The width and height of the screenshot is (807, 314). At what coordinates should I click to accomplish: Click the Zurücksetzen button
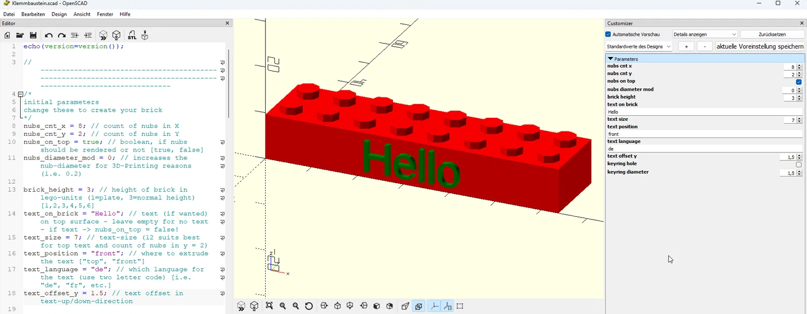coord(772,34)
